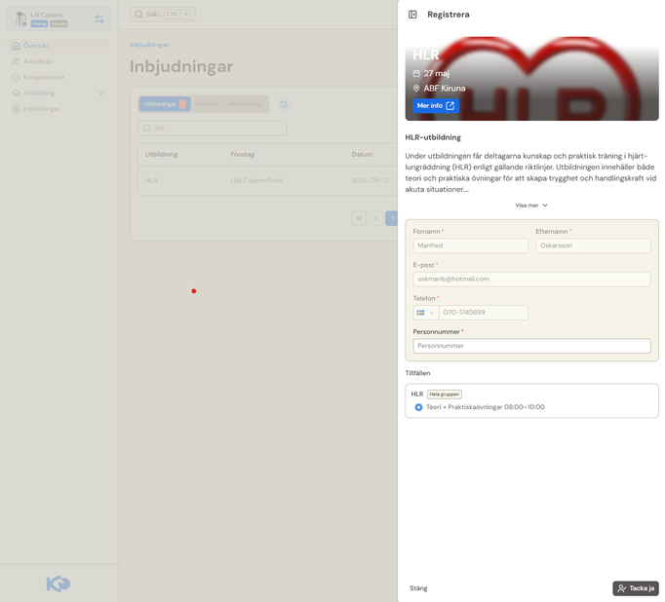Viewport: 665px width, 602px height.
Task: Expand description with Visa mer
Action: (x=531, y=206)
